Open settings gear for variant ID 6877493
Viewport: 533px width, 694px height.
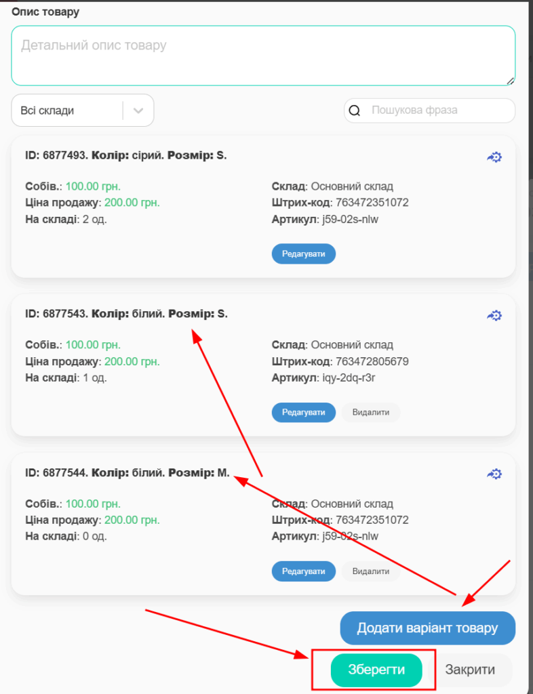pyautogui.click(x=494, y=157)
